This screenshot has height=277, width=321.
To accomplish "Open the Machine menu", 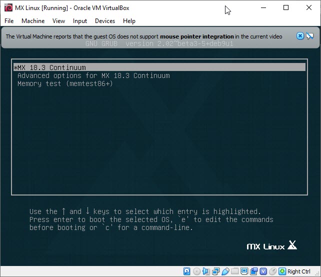I will [33, 21].
